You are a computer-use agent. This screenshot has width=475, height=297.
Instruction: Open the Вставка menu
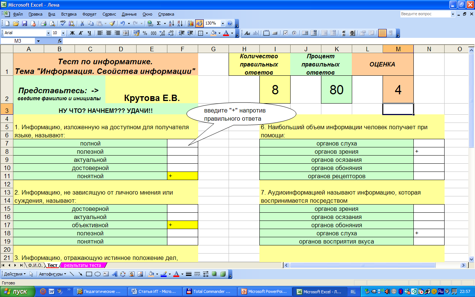(x=69, y=14)
